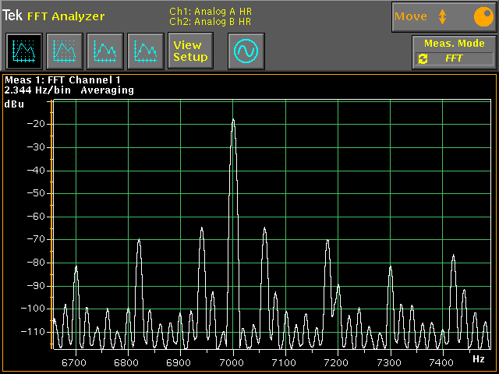Click the cycle icon beside FFT
Screen dimensions: 499x374
point(423,59)
